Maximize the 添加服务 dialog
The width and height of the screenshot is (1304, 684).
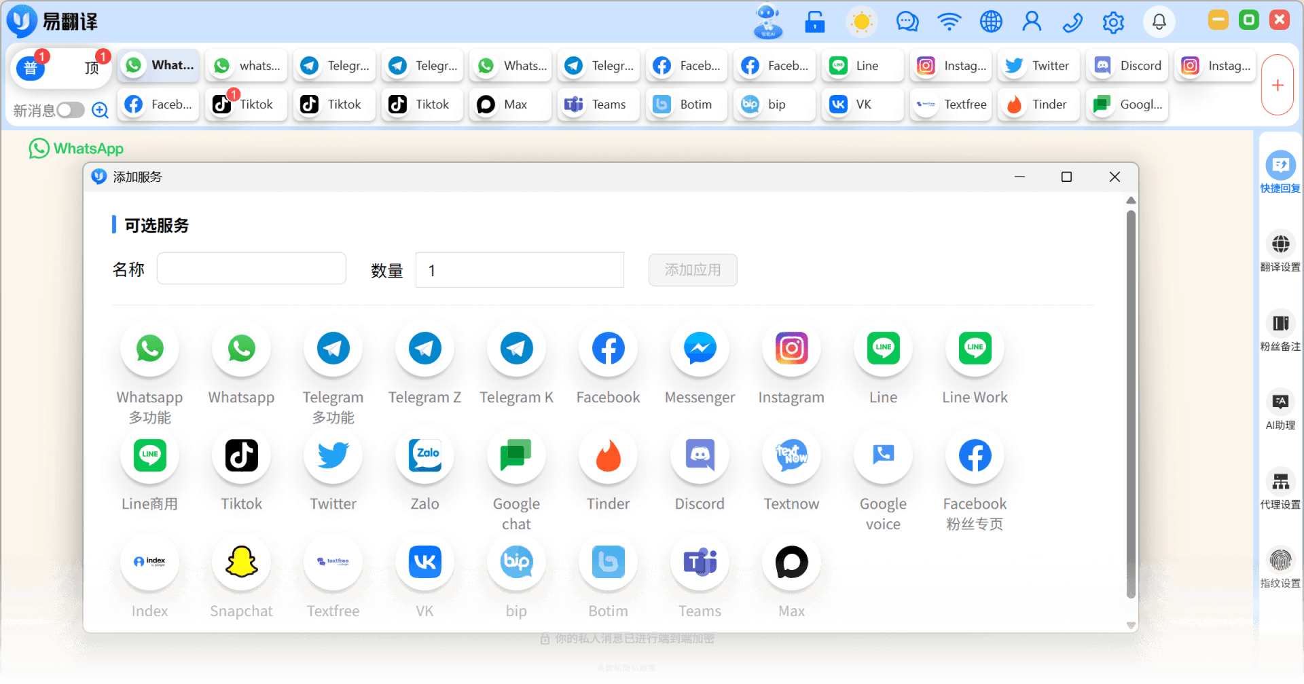1066,177
